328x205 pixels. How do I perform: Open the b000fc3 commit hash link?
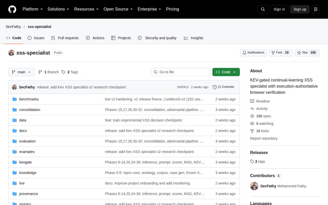point(183,87)
